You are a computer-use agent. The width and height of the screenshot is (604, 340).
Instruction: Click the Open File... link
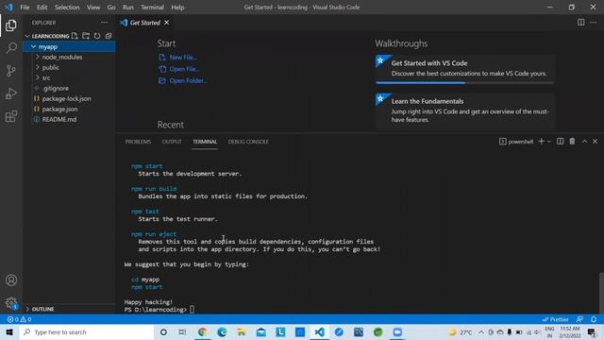[178, 69]
